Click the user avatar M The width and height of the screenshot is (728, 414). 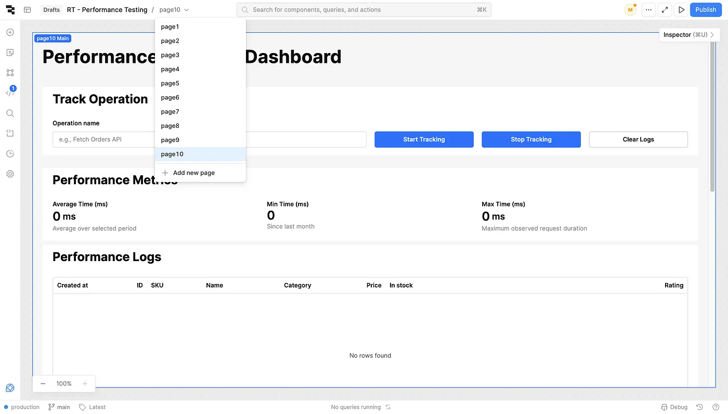point(630,10)
